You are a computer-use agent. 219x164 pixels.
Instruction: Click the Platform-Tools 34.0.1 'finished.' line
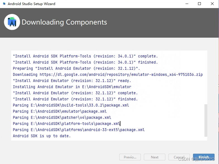coord(85,62)
